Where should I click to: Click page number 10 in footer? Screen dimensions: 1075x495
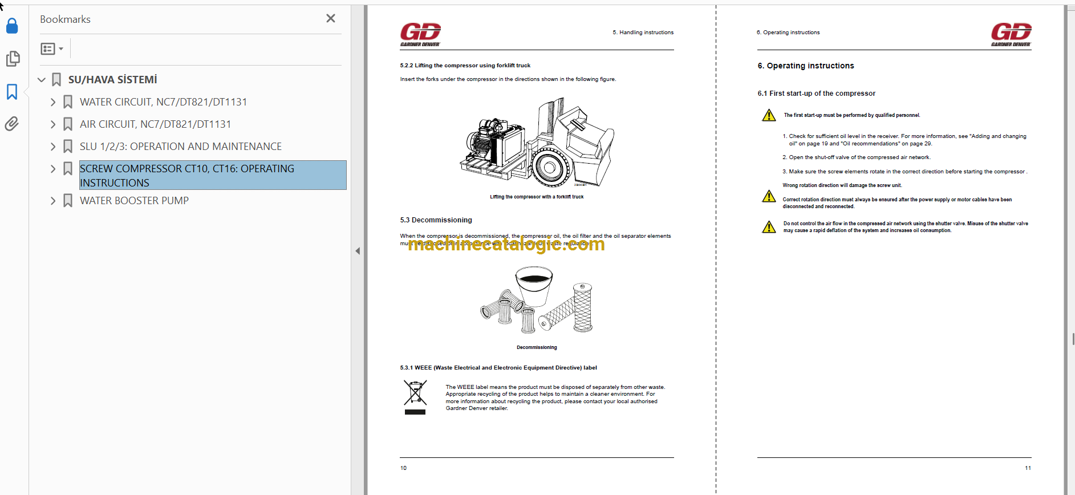pyautogui.click(x=403, y=468)
